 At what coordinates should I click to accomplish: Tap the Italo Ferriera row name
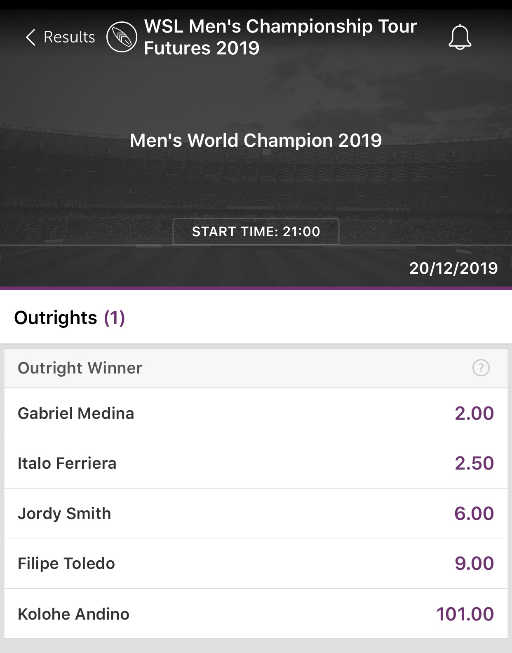(67, 463)
